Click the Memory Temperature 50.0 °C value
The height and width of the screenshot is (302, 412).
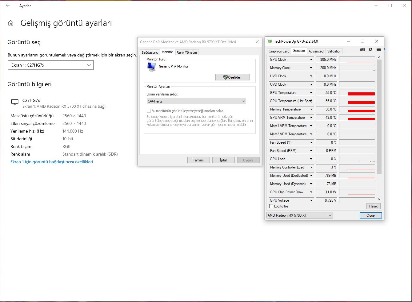click(x=327, y=109)
